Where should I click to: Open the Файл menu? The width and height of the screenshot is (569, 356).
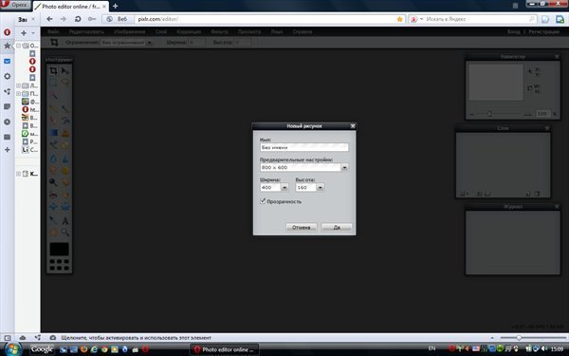pos(53,31)
